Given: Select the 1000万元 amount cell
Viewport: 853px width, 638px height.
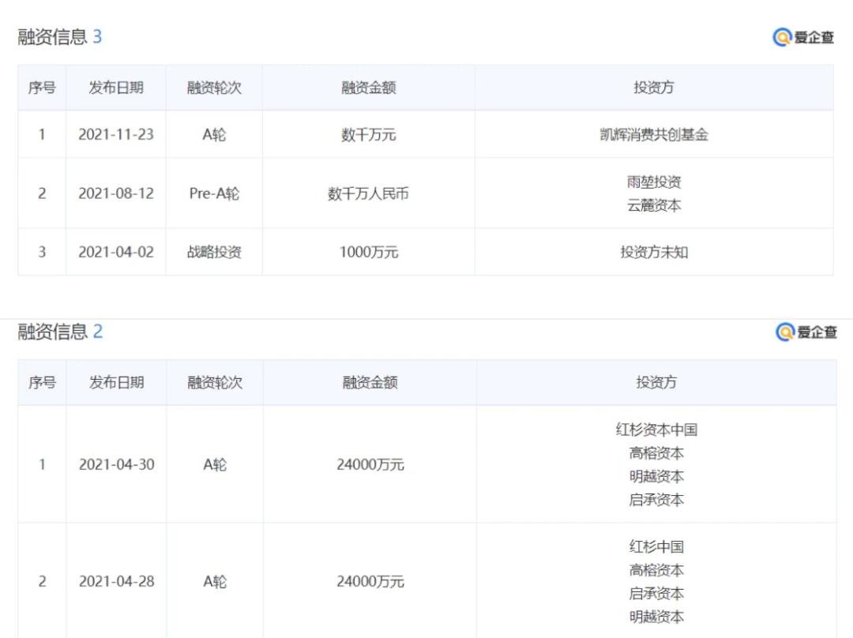Looking at the screenshot, I should [369, 252].
